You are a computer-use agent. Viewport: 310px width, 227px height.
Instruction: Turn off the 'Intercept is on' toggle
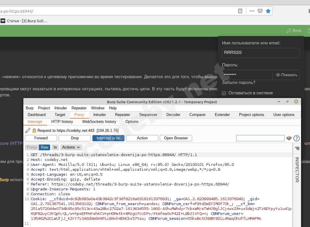108,138
